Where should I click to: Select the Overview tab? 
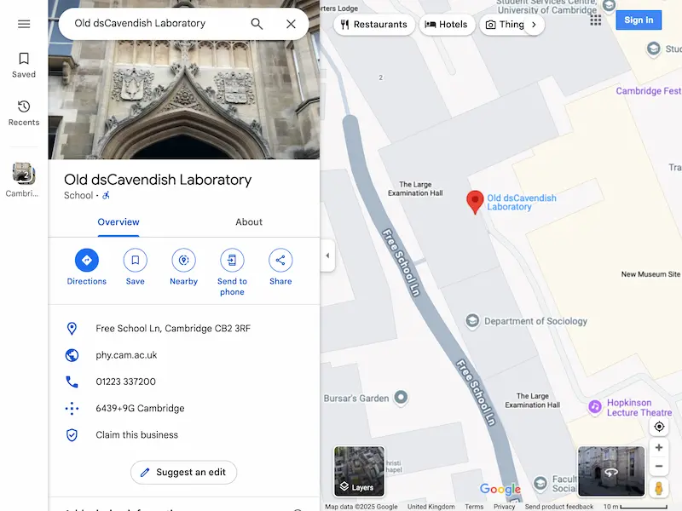pyautogui.click(x=118, y=222)
